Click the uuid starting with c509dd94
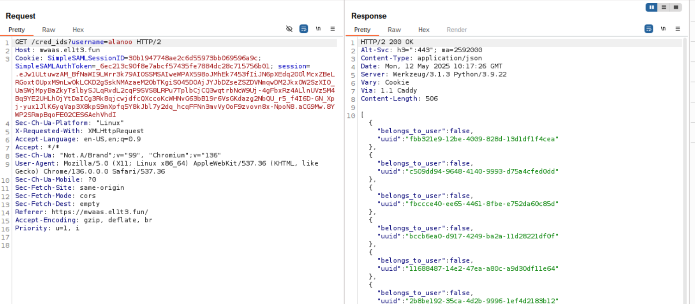Image resolution: width=695 pixels, height=304 pixels. coord(481,172)
